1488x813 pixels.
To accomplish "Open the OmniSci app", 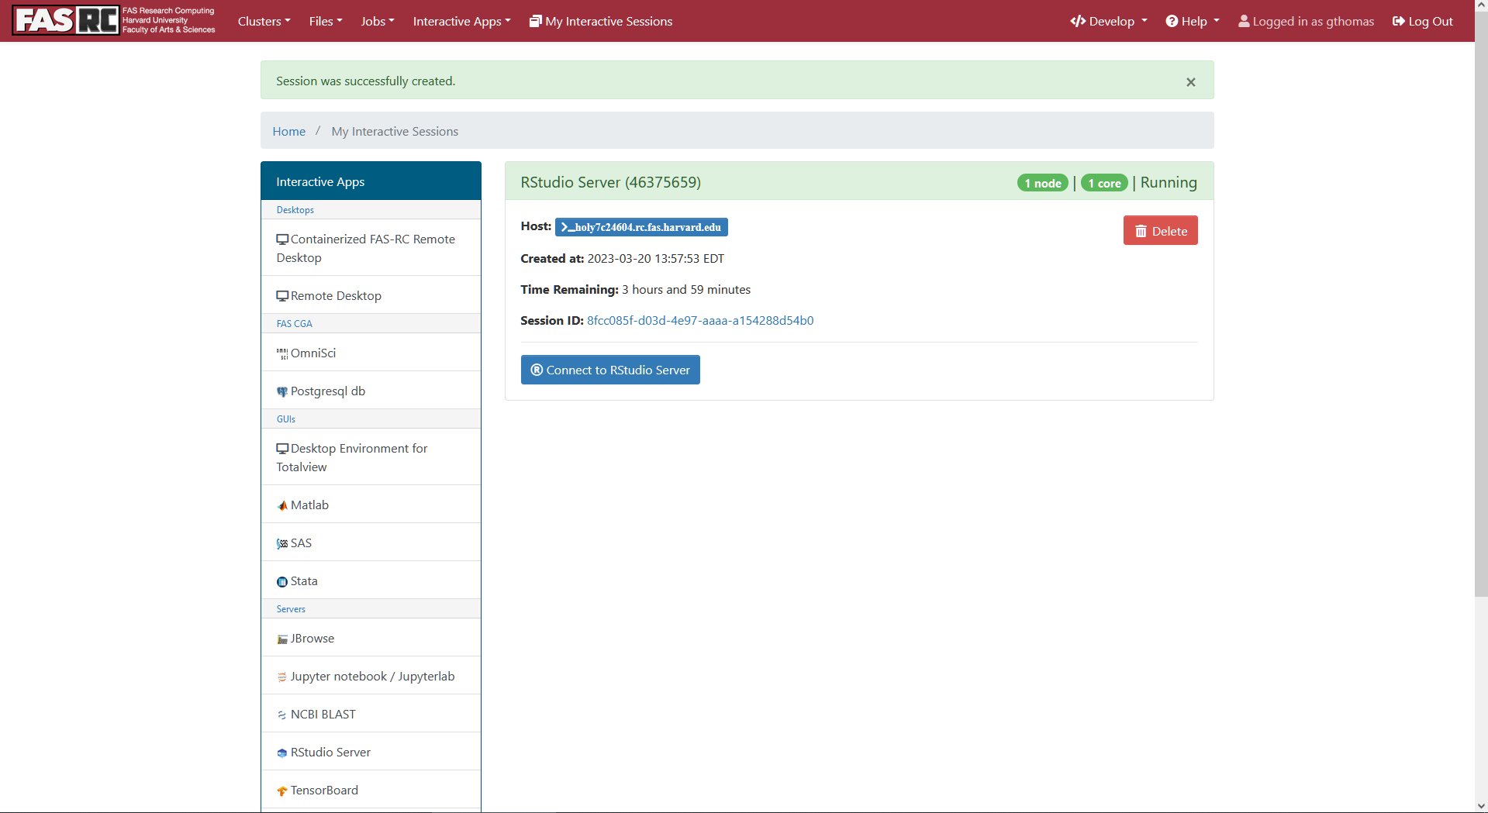I will tap(312, 353).
